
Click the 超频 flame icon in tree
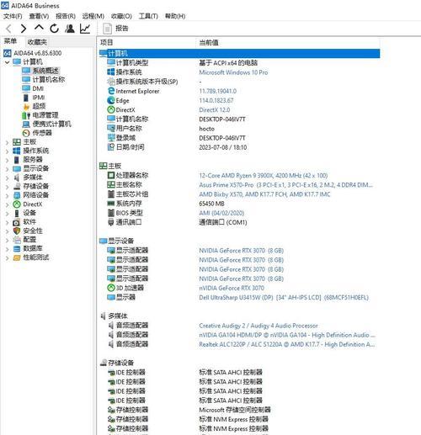click(x=26, y=106)
